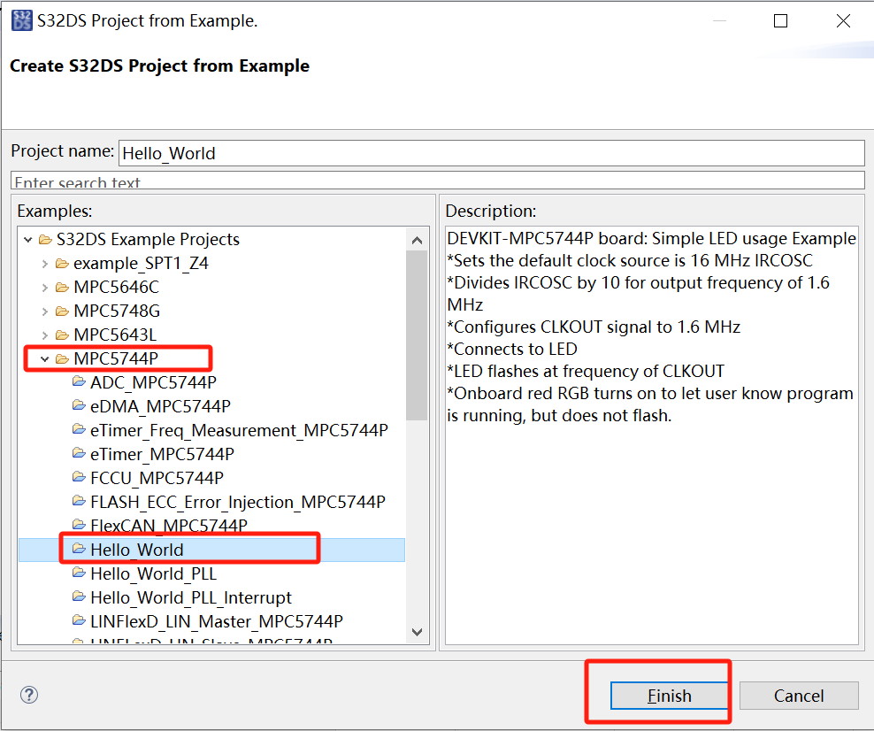Click folder icon of eTimer_Freq_Measurement_MPC5744P
874x731 pixels.
tap(79, 429)
